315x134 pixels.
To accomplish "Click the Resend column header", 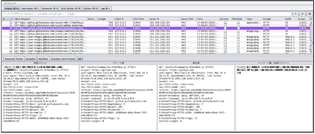I will click(225, 19).
